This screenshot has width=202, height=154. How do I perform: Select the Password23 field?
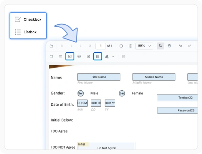click(178, 110)
